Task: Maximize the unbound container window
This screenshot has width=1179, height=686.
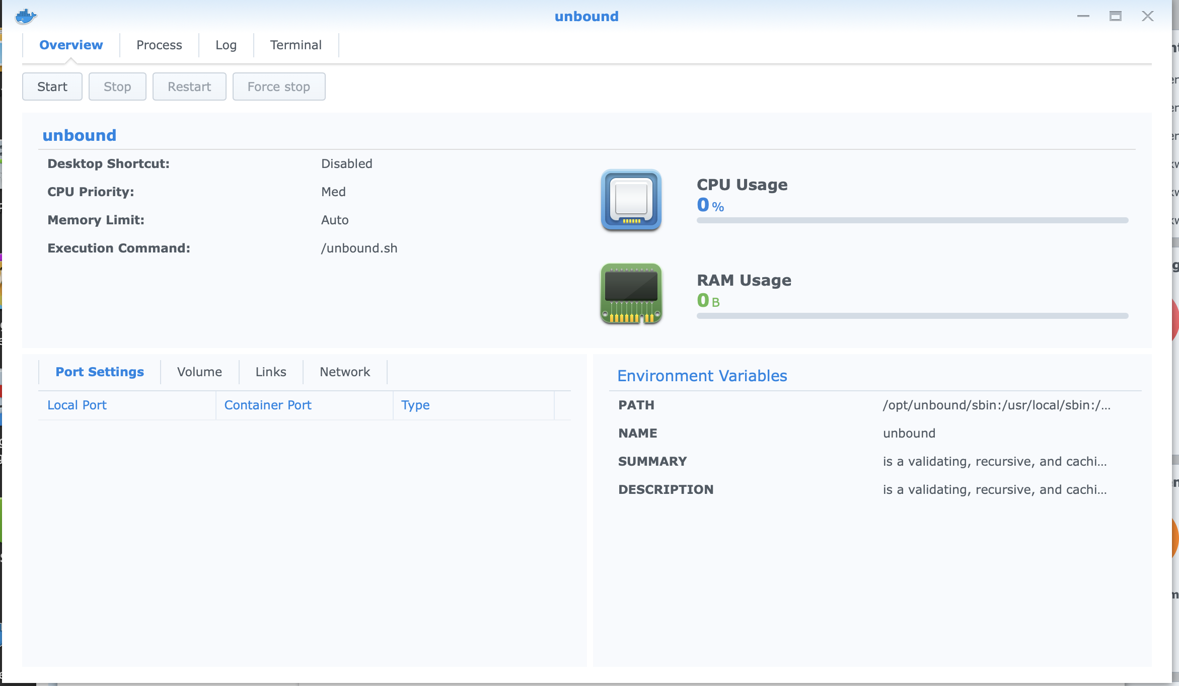Action: (x=1116, y=16)
